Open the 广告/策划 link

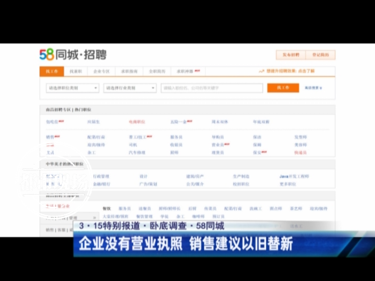(148, 184)
